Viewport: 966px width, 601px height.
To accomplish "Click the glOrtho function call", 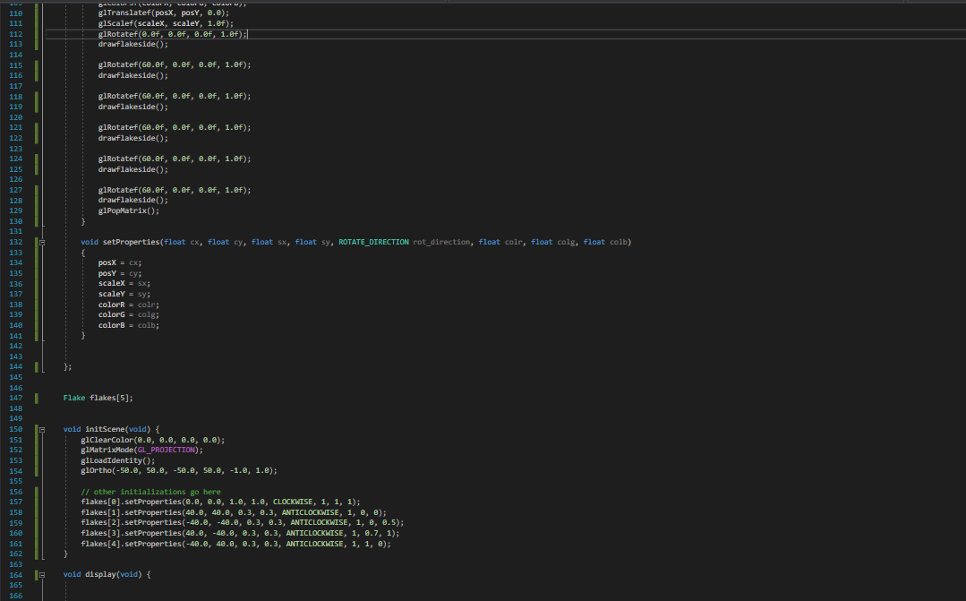I will [98, 470].
